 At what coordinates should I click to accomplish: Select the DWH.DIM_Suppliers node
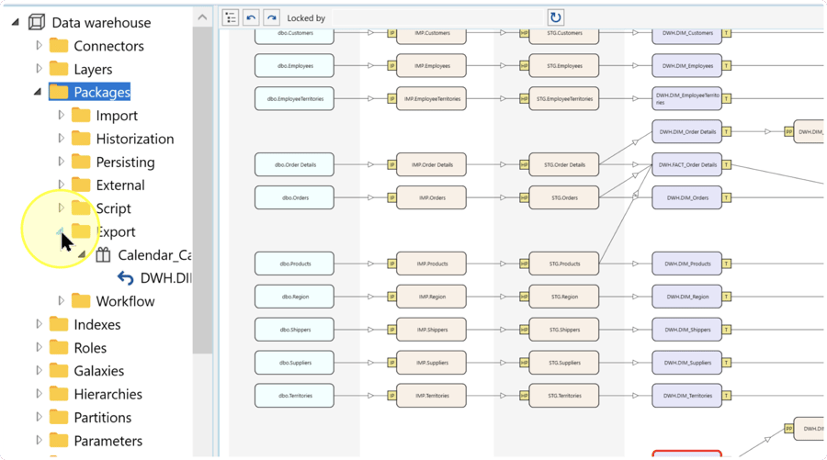coord(686,363)
